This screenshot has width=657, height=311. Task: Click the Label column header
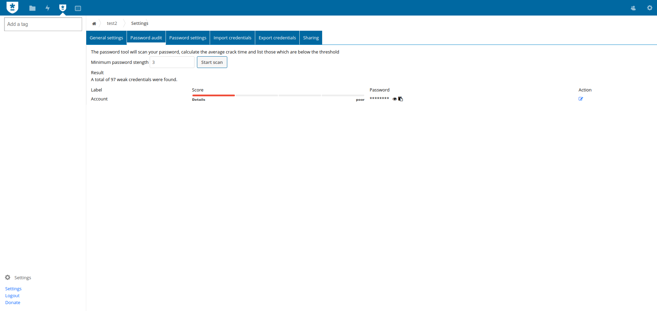point(97,90)
